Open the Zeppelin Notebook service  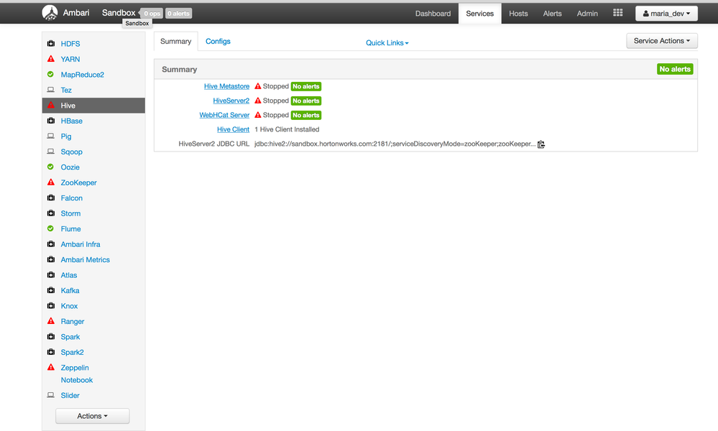click(76, 374)
